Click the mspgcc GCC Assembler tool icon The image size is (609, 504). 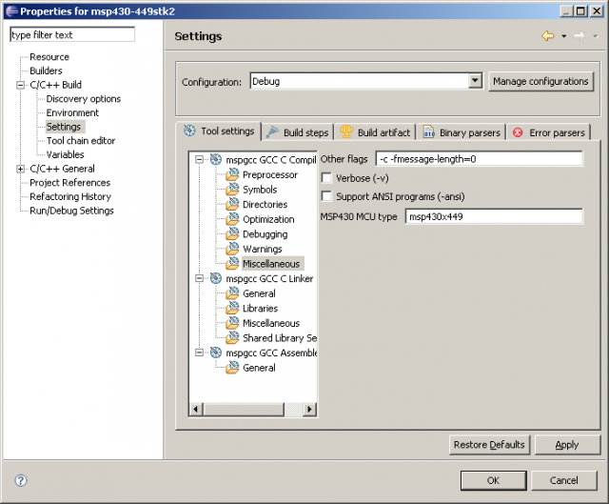(x=216, y=353)
